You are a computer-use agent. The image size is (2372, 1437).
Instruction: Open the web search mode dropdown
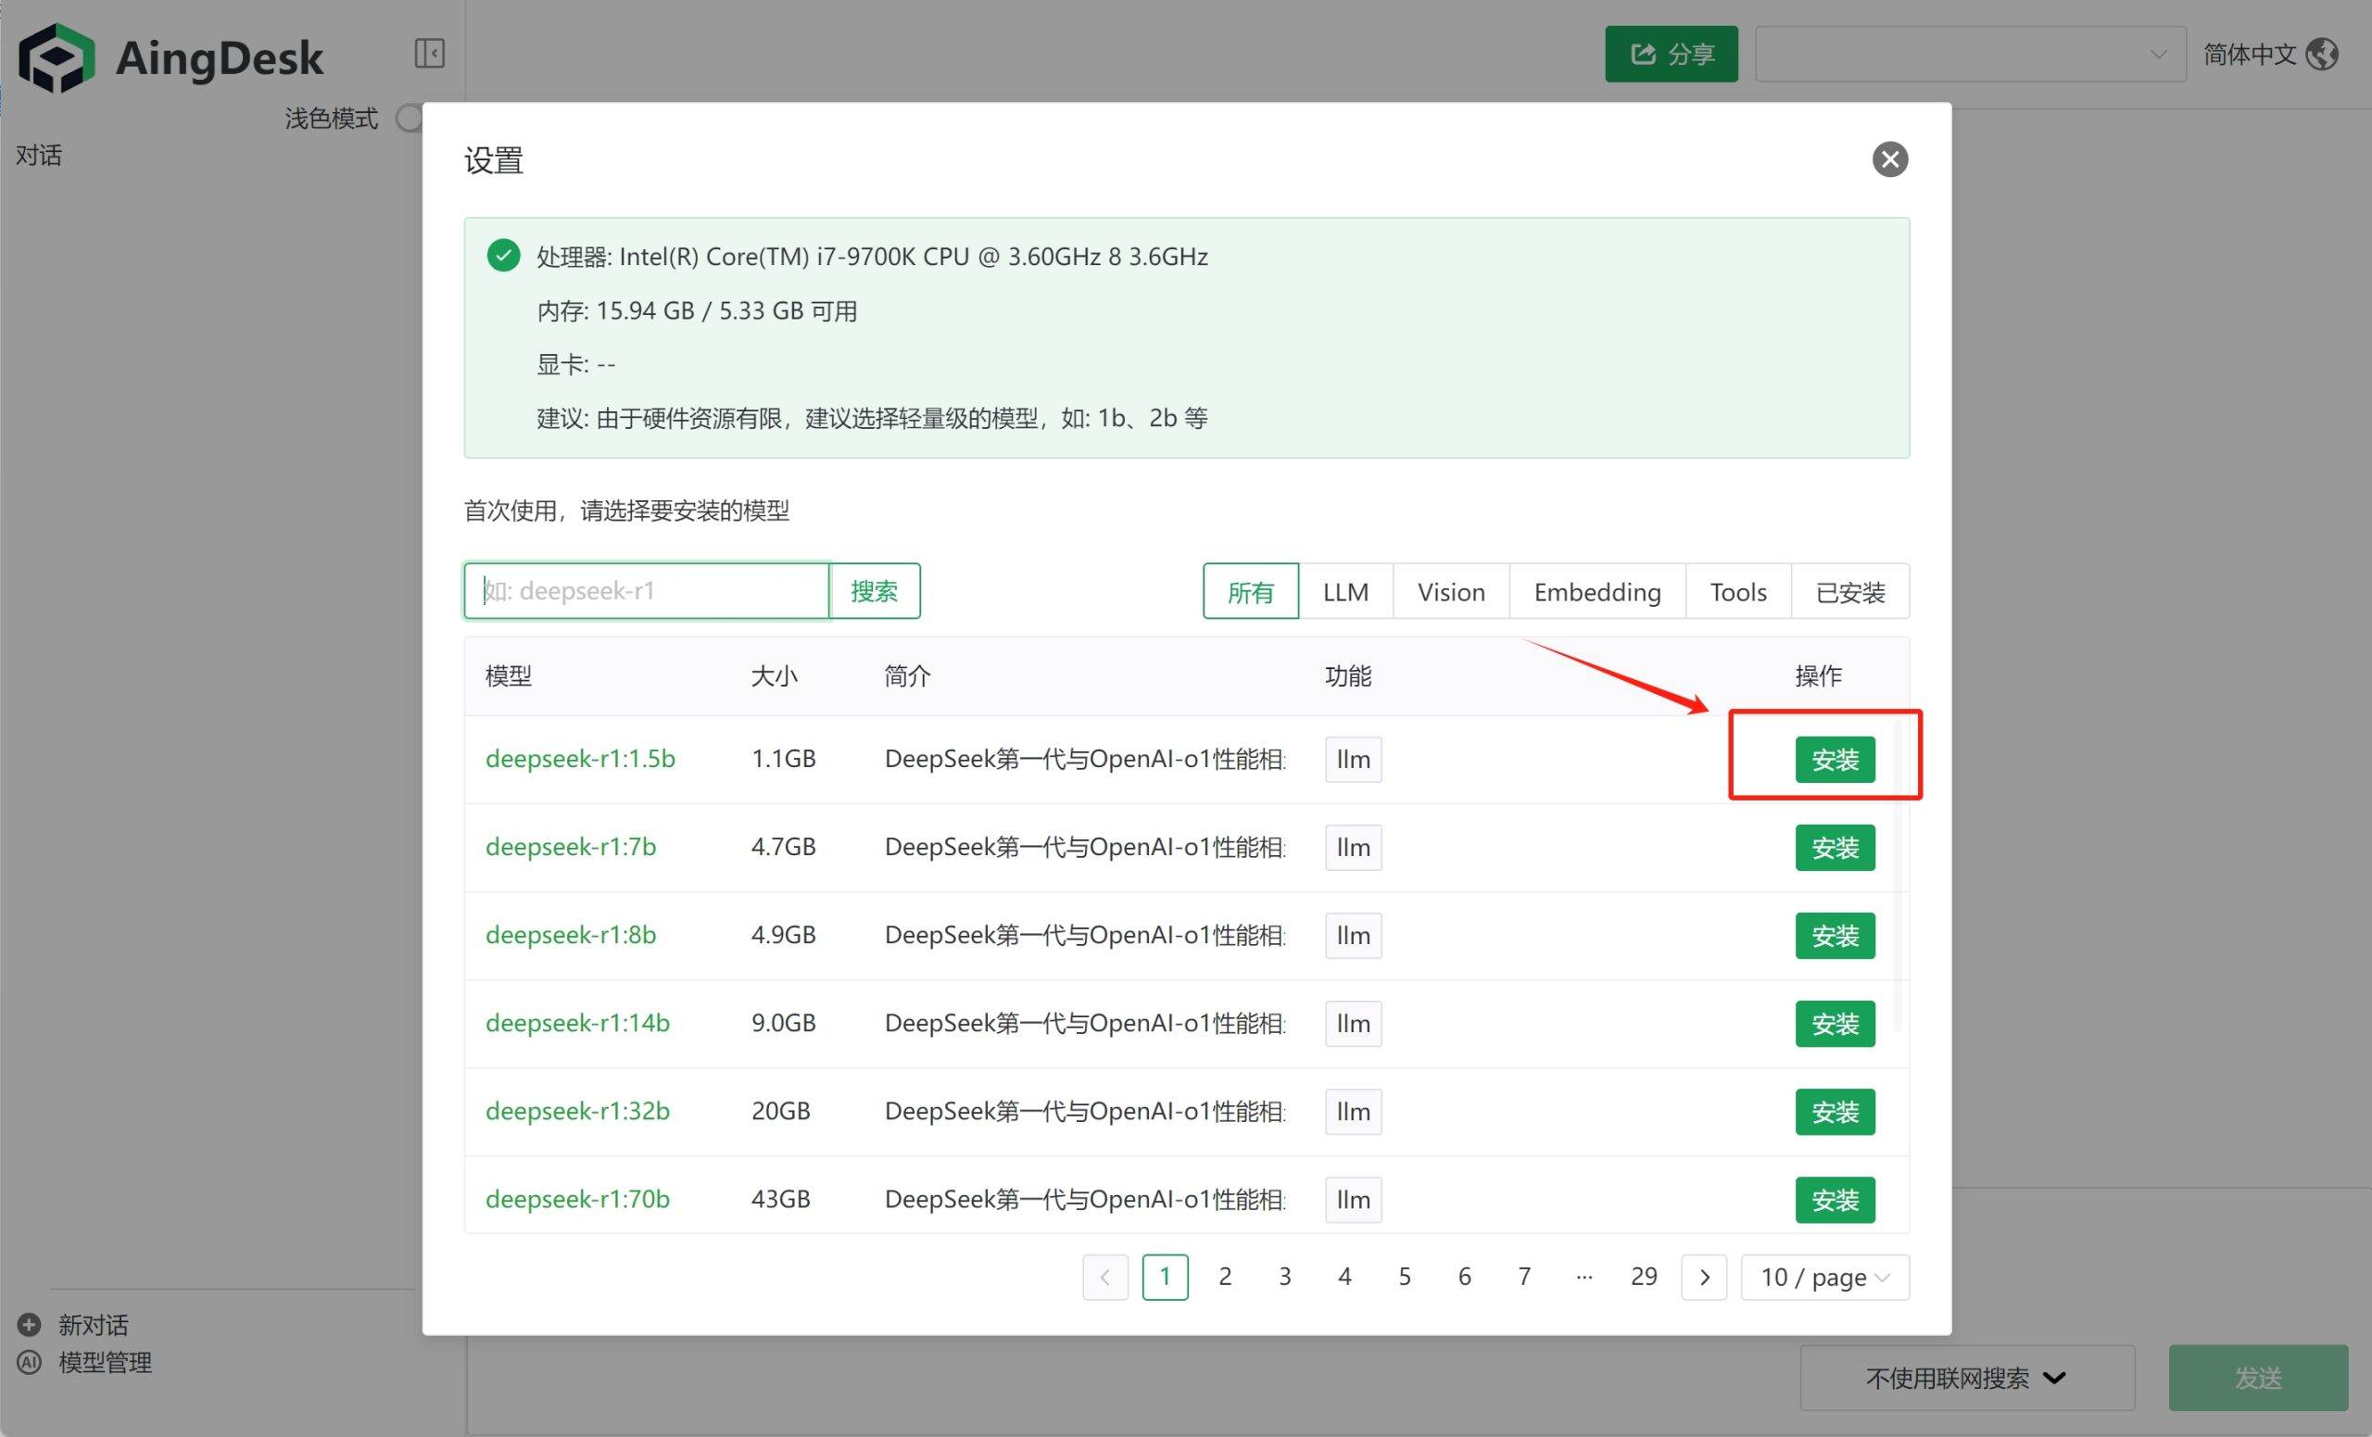pyautogui.click(x=1966, y=1378)
